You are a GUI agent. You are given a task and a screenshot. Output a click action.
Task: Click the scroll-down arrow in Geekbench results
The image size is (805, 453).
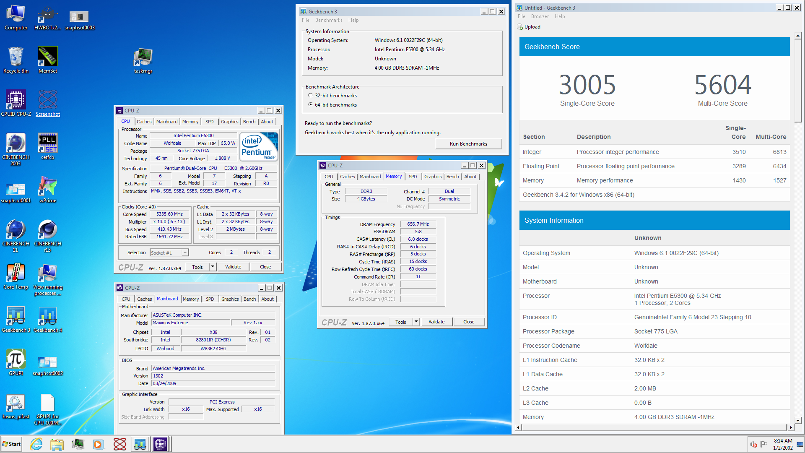click(798, 421)
